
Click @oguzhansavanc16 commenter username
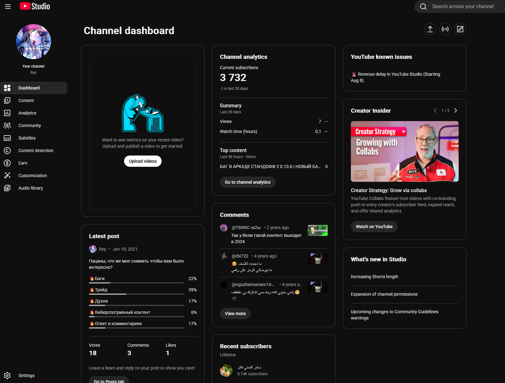(253, 284)
